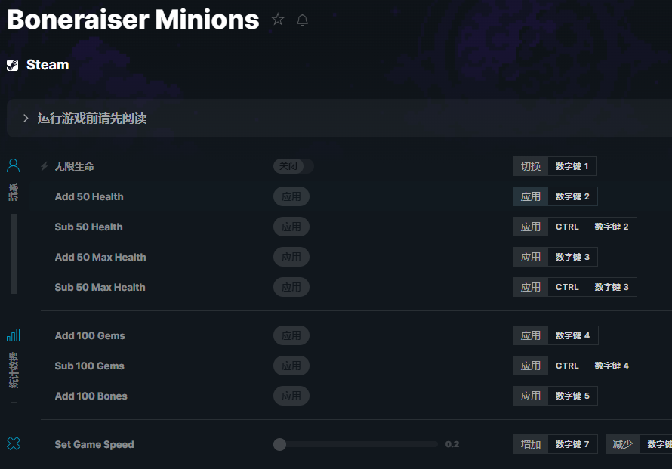Apply the Add 50 Health cheat
672x469 pixels.
pyautogui.click(x=291, y=196)
